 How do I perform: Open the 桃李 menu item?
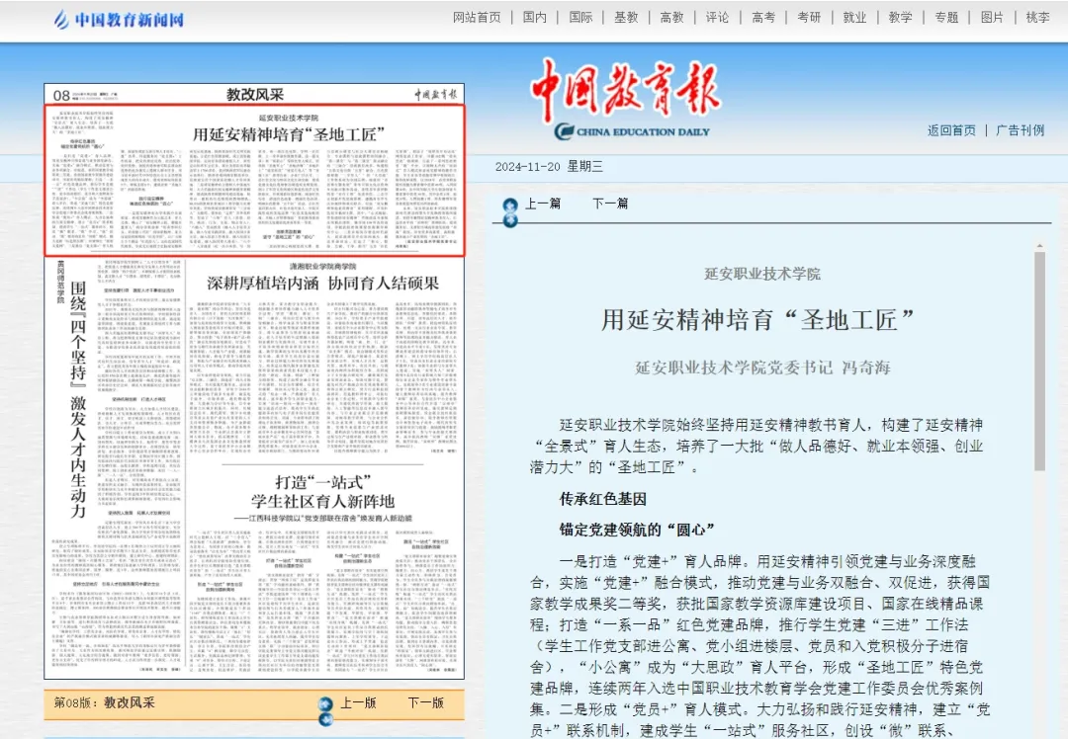pyautogui.click(x=1036, y=17)
